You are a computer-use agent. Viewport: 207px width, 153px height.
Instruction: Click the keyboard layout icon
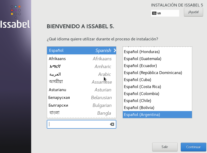154,13
